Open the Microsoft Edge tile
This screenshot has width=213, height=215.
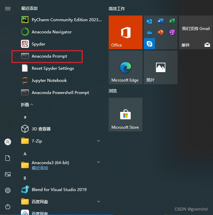click(126, 67)
